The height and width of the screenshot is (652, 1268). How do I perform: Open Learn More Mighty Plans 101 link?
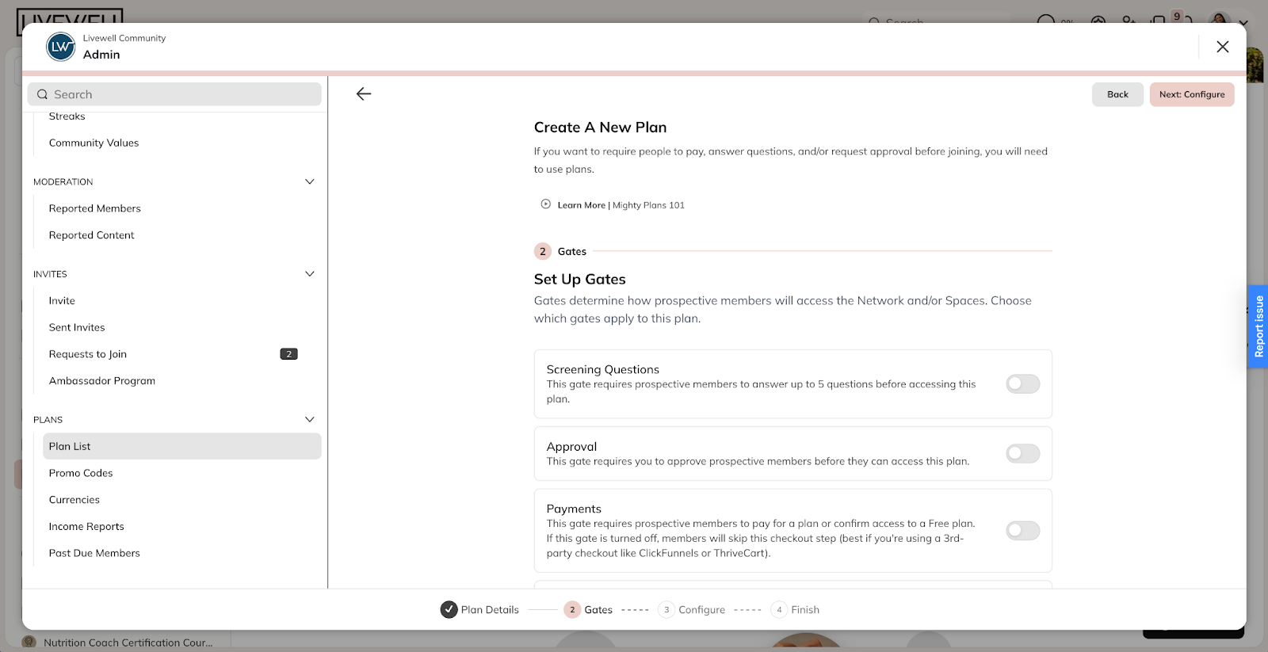621,205
